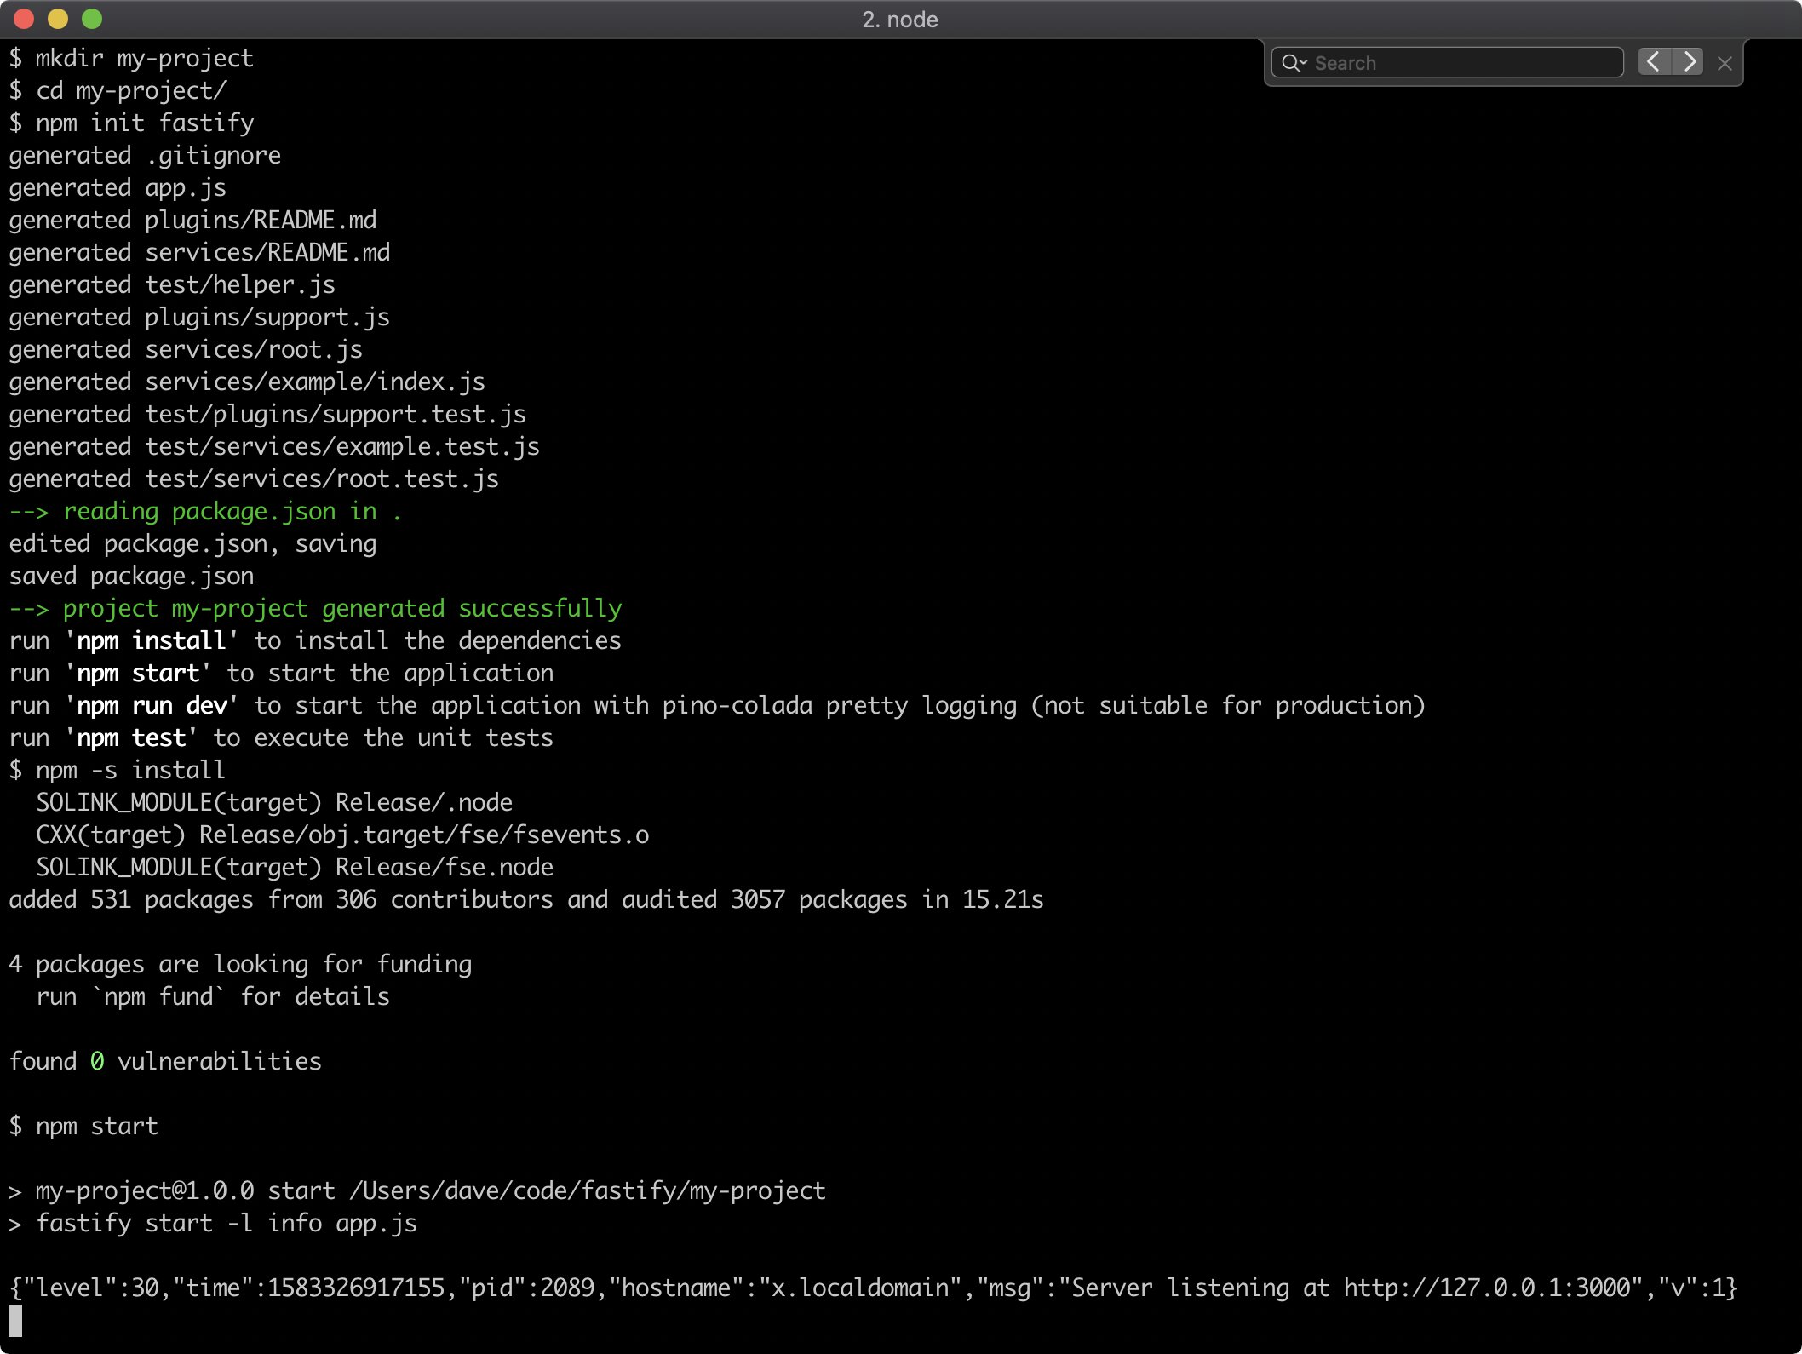Click '4 packages are looking for funding'
This screenshot has width=1802, height=1354.
pyautogui.click(x=240, y=965)
